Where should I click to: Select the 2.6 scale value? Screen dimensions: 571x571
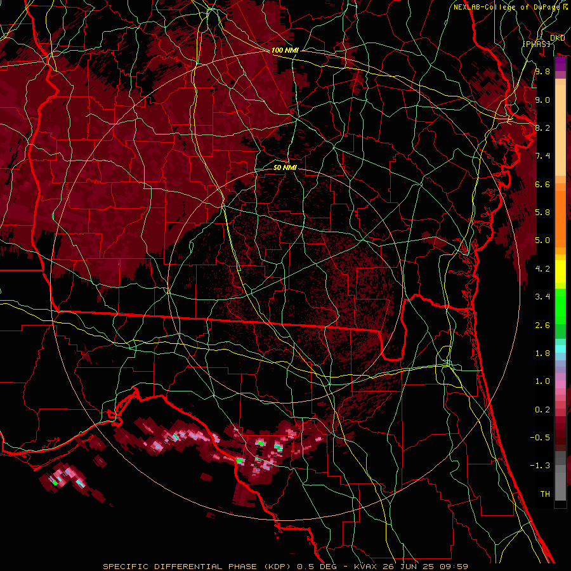[542, 325]
